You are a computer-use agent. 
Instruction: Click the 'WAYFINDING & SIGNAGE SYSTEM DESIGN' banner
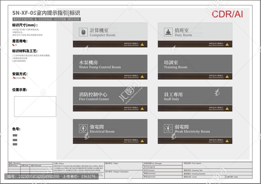[47, 19]
